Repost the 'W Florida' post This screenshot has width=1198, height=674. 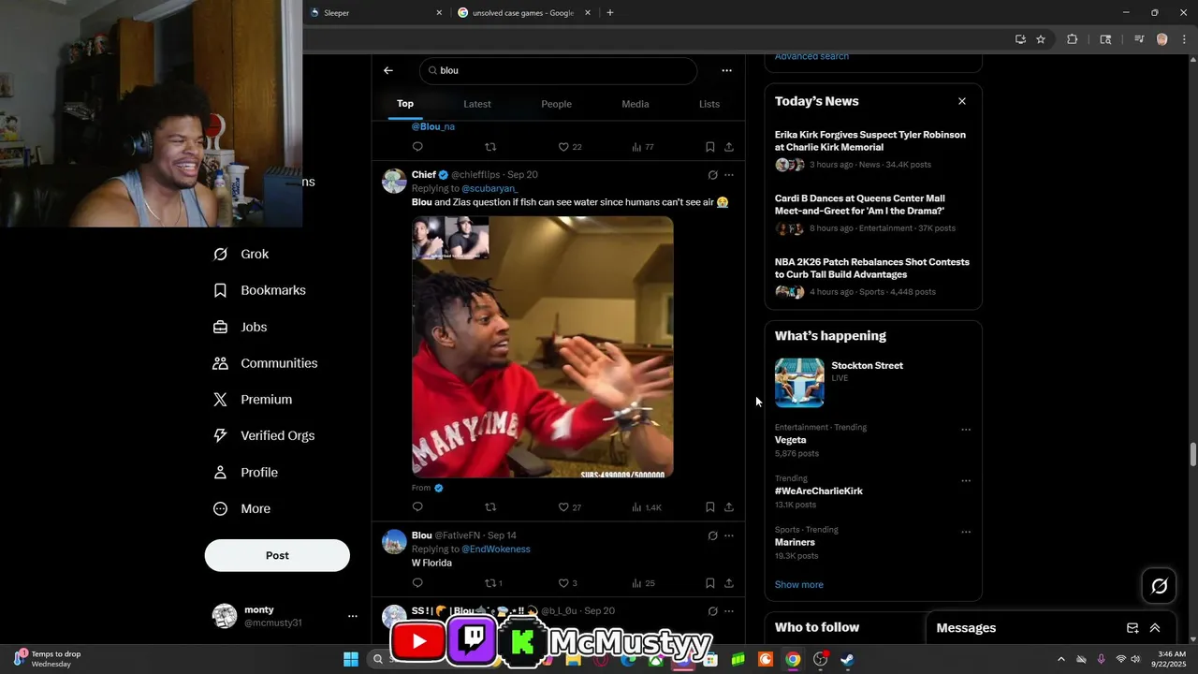(493, 583)
